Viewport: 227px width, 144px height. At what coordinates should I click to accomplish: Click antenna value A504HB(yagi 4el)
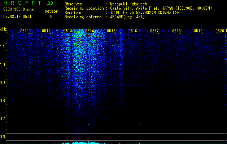[127, 17]
